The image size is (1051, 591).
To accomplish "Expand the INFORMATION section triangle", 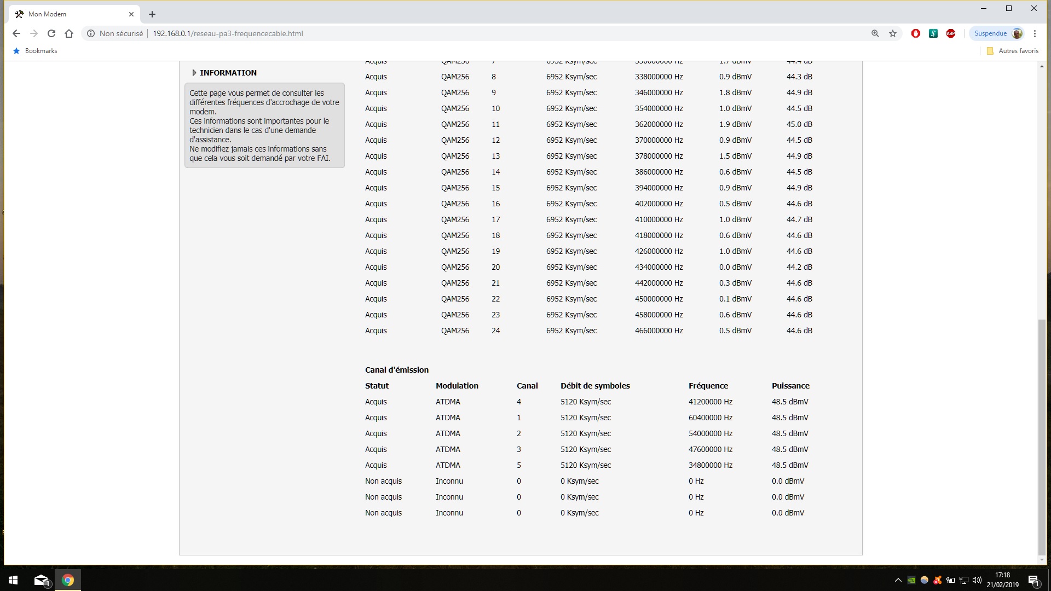I will coord(194,73).
